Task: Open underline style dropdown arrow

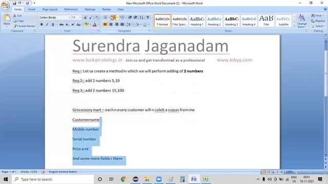Action: click(x=56, y=25)
